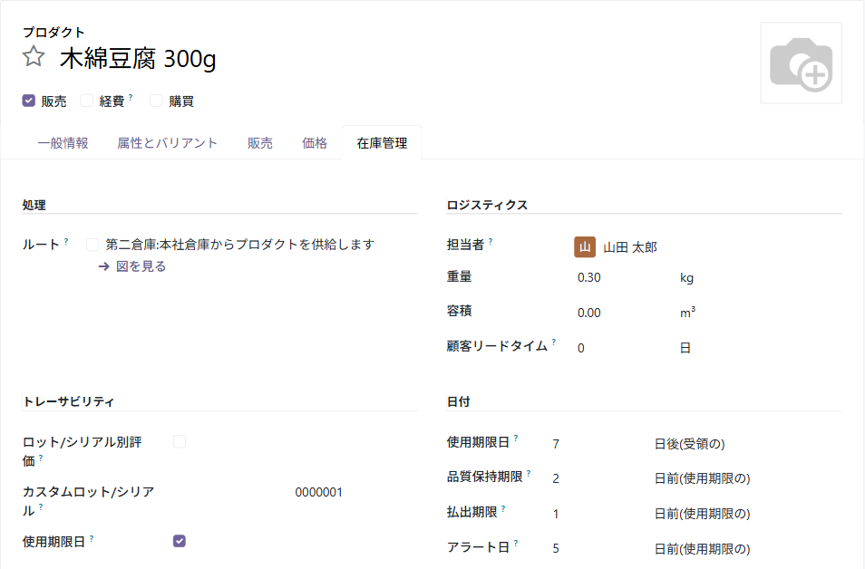Show help for ロット/シリアル別評価

[x=41, y=458]
